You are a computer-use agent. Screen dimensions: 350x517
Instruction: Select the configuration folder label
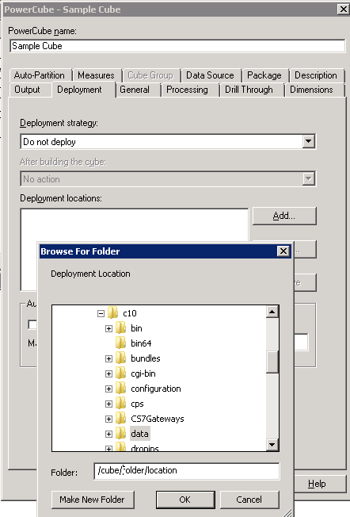coord(156,389)
